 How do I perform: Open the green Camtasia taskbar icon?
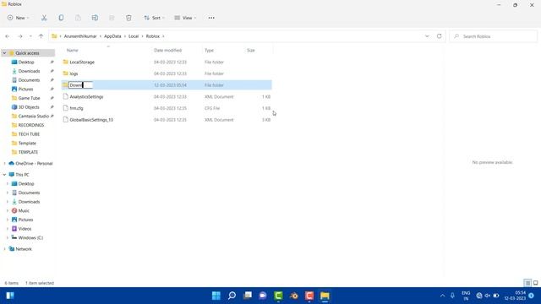pos(278,296)
